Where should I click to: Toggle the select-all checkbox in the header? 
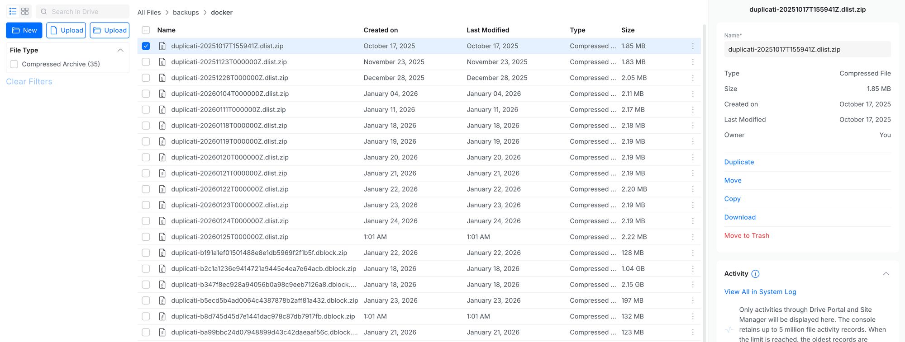click(x=146, y=30)
